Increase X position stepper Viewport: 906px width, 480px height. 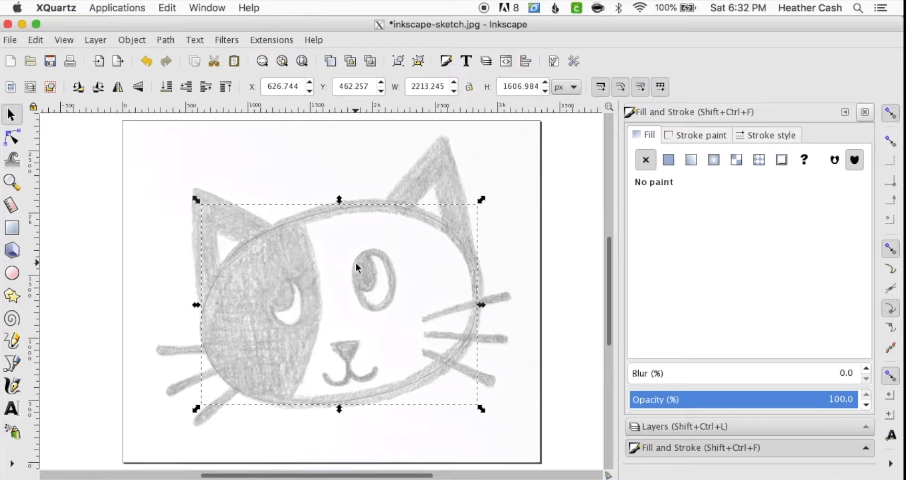click(309, 82)
